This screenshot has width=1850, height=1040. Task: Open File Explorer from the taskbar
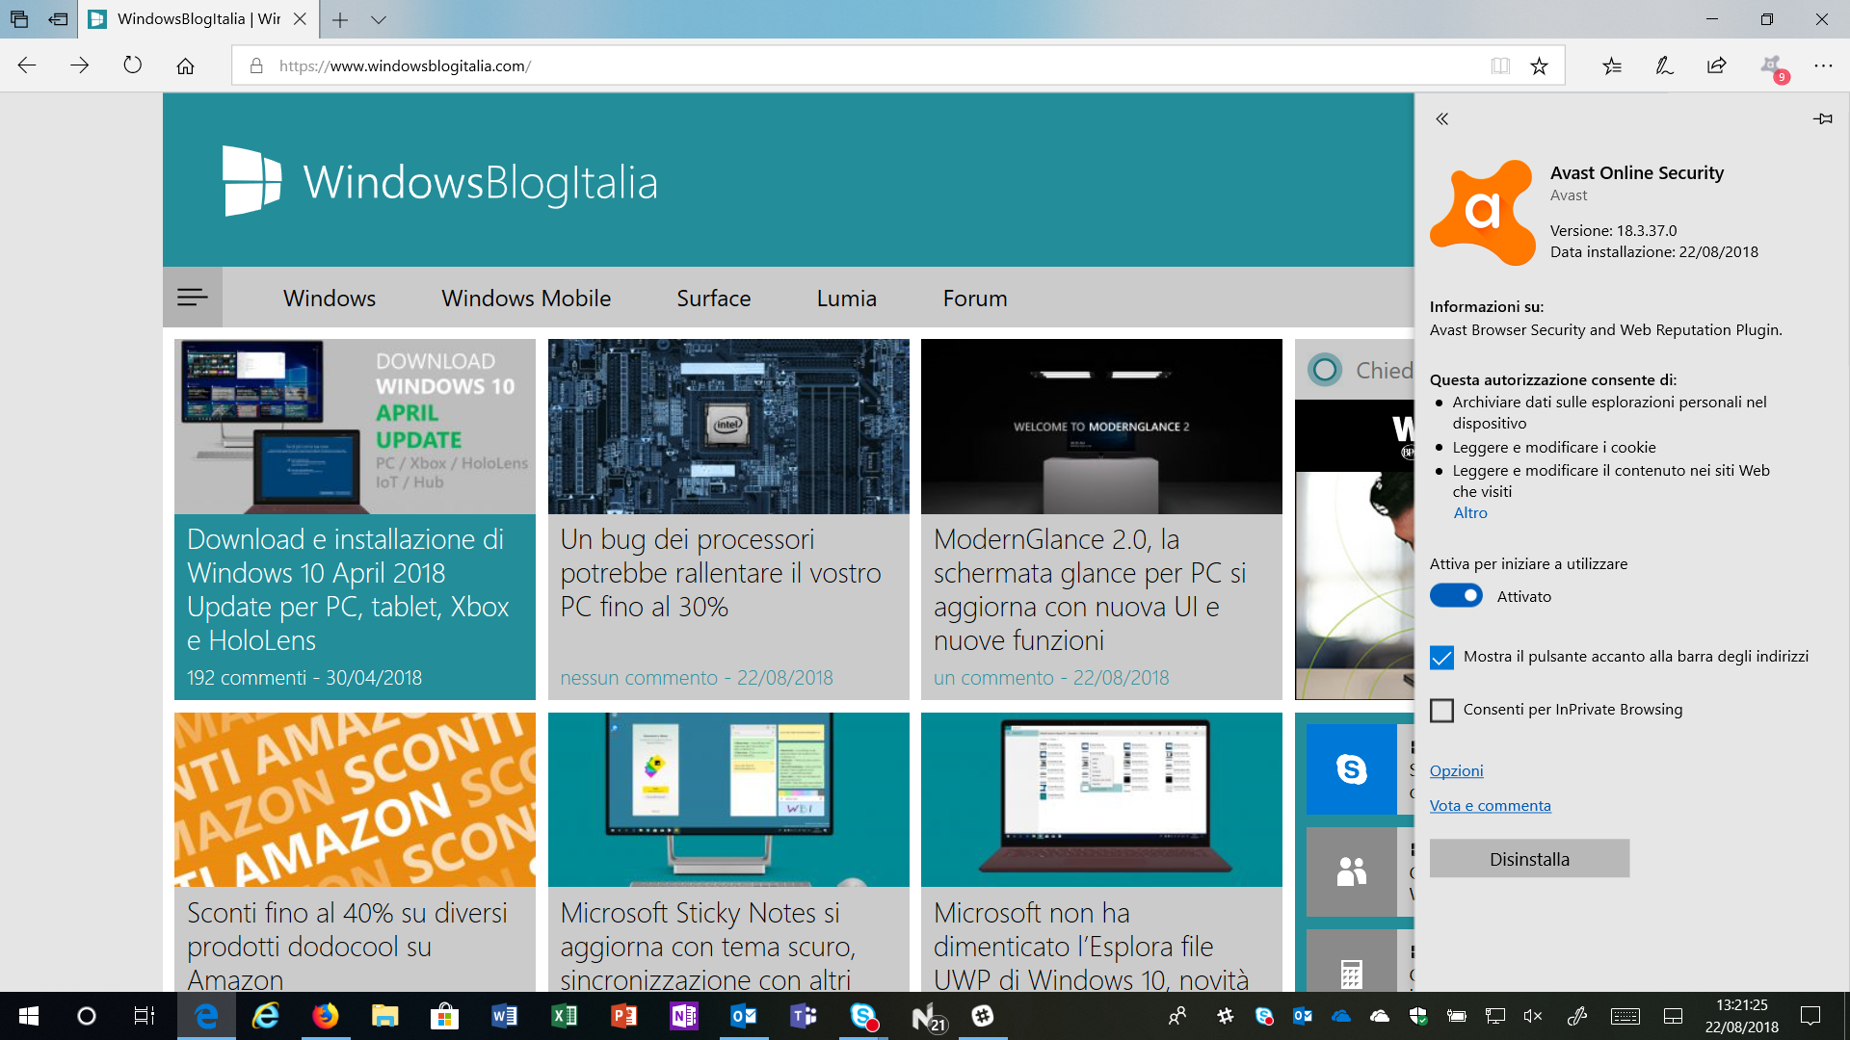tap(385, 1016)
